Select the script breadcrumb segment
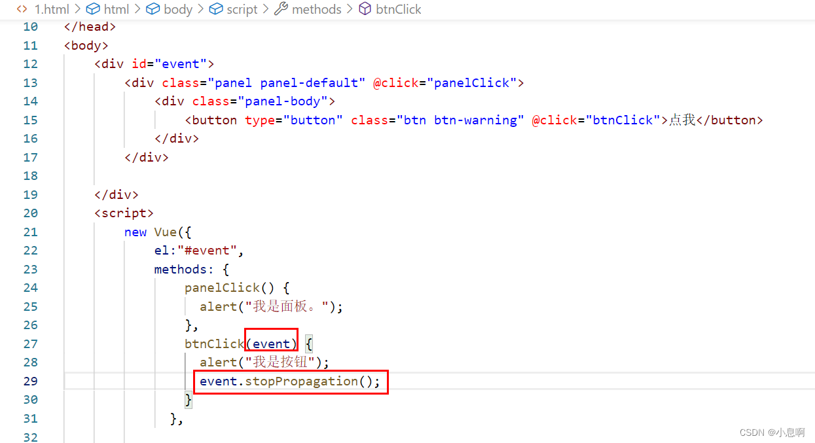 242,9
